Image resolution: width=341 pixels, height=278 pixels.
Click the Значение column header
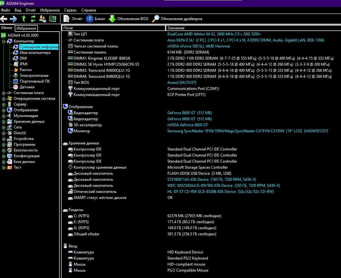click(x=253, y=28)
